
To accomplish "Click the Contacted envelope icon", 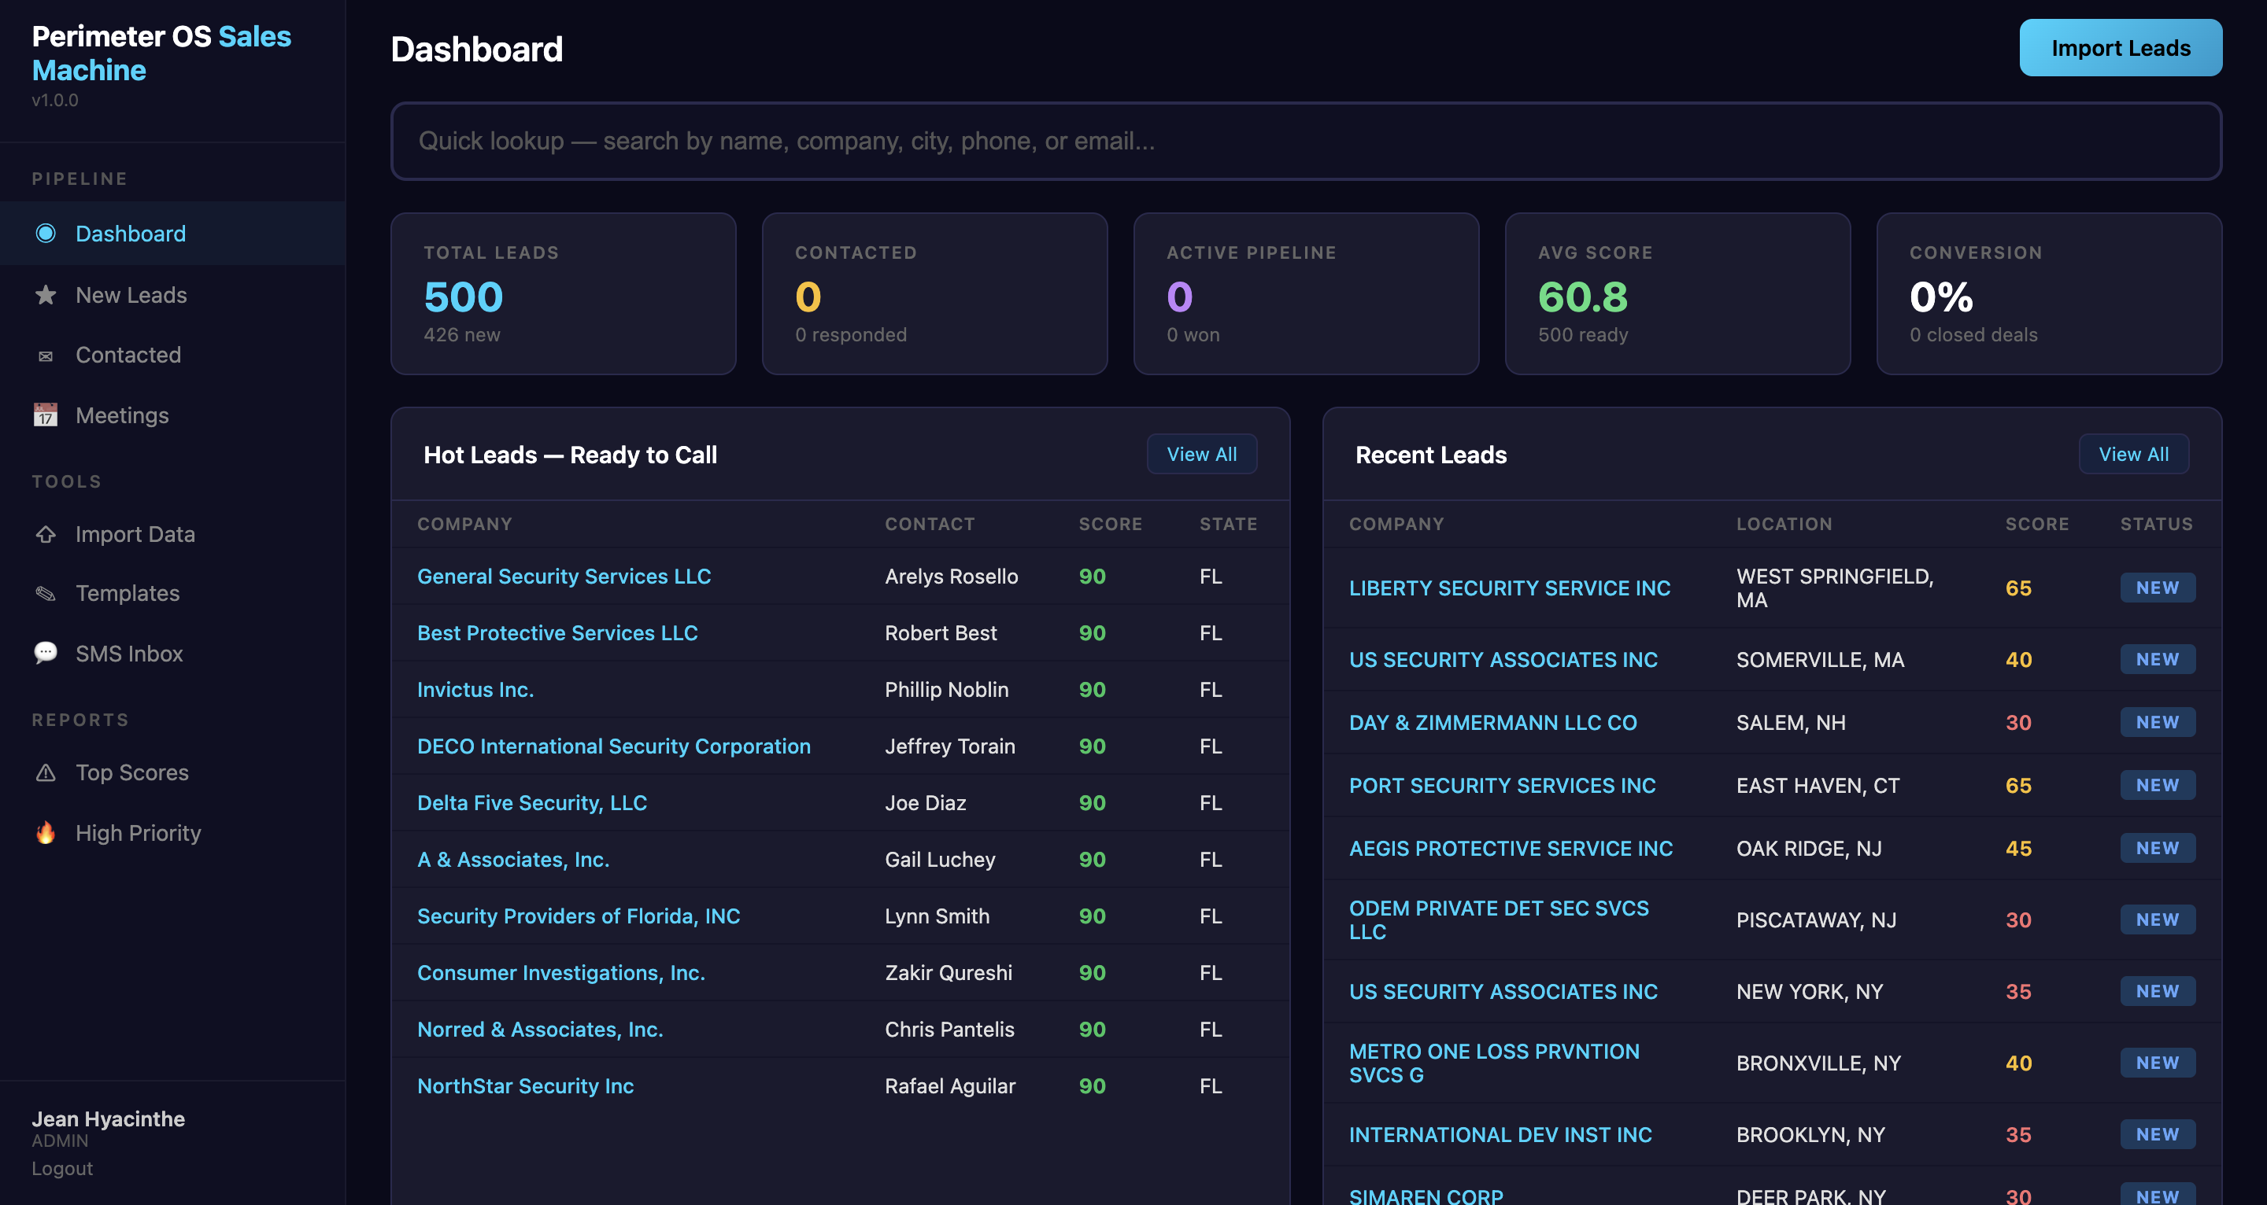I will point(46,356).
